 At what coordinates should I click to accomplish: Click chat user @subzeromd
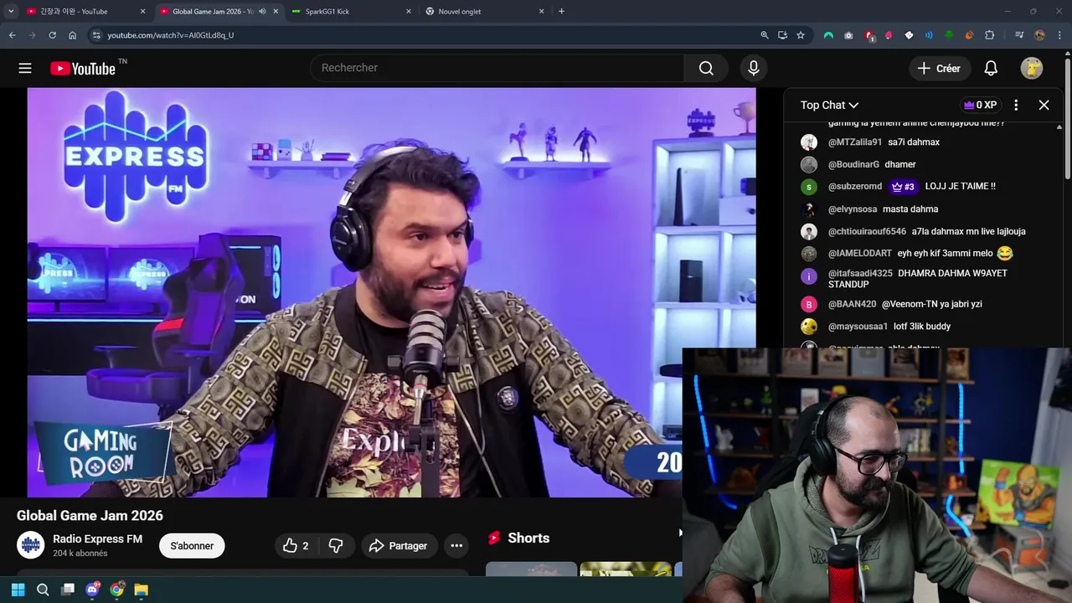855,186
